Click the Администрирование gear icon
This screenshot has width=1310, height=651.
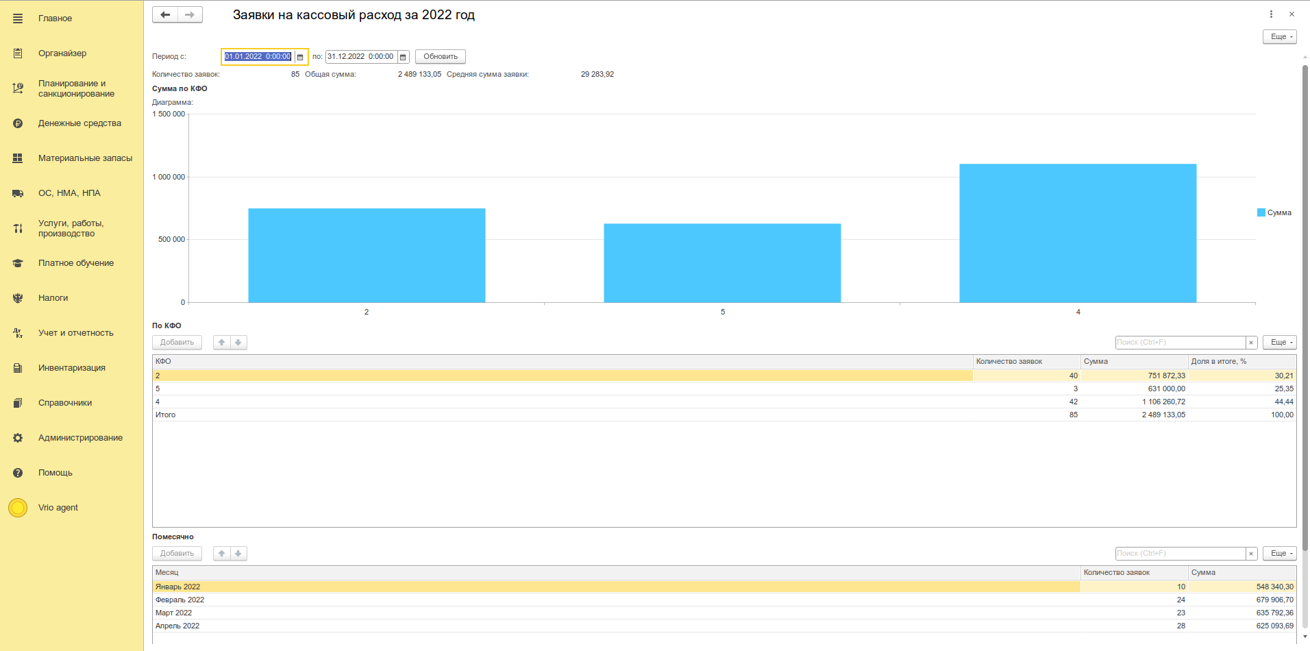(x=18, y=438)
